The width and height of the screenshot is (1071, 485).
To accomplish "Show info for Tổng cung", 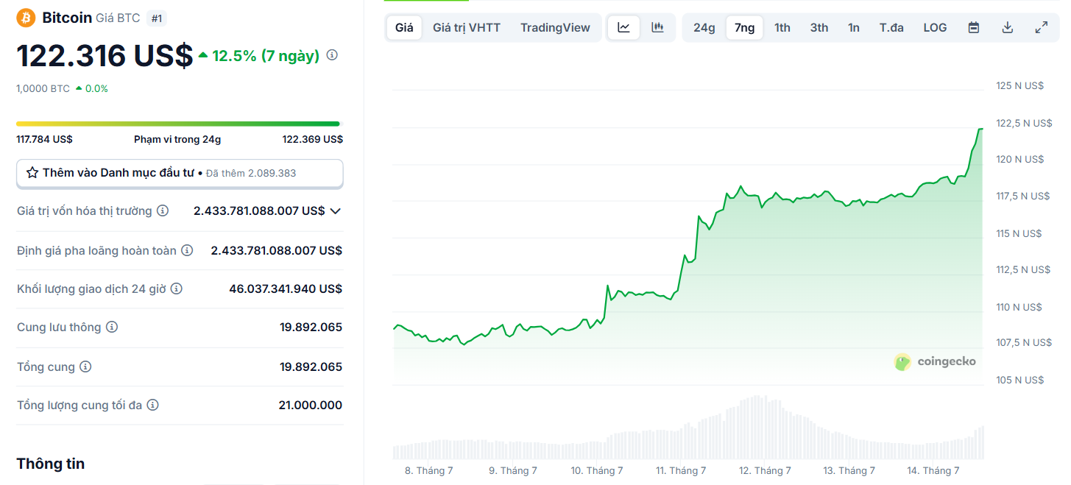I will pos(85,367).
